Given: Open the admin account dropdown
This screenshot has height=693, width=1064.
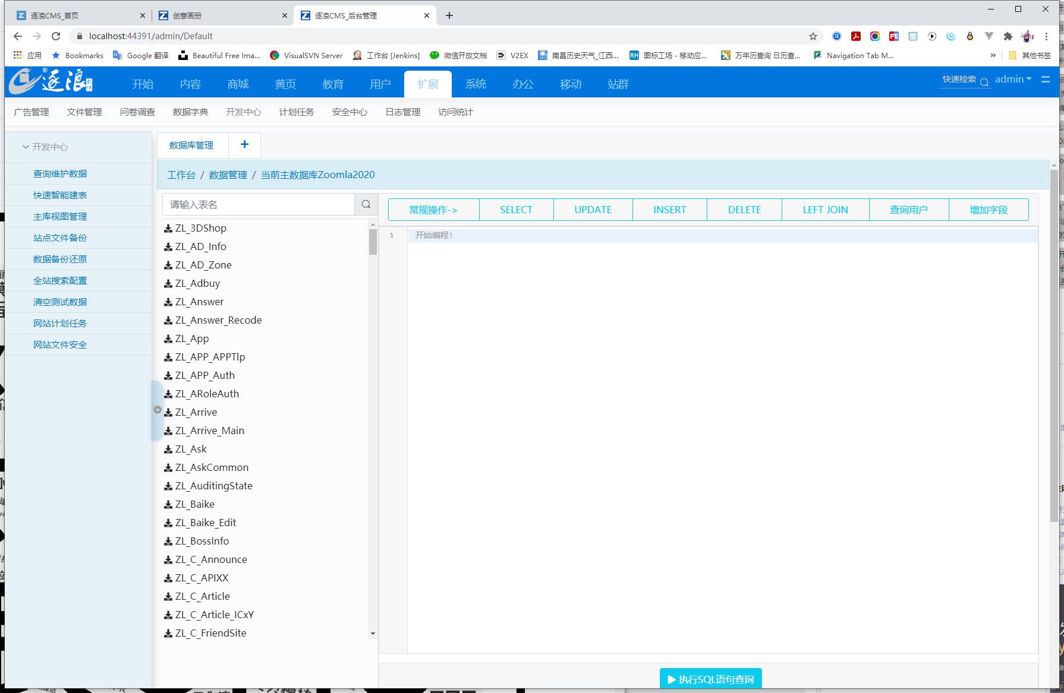Looking at the screenshot, I should click(x=1012, y=78).
